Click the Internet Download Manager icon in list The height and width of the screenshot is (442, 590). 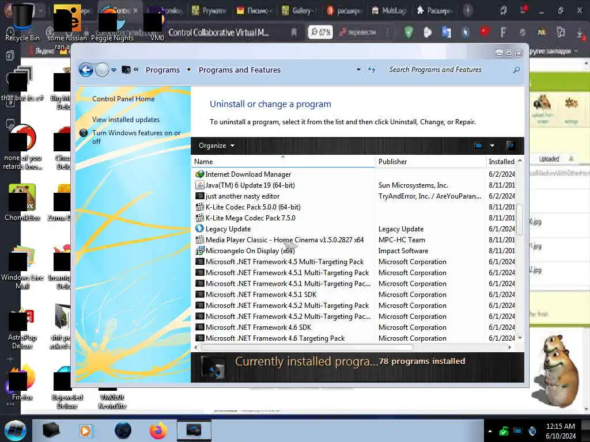coord(200,174)
